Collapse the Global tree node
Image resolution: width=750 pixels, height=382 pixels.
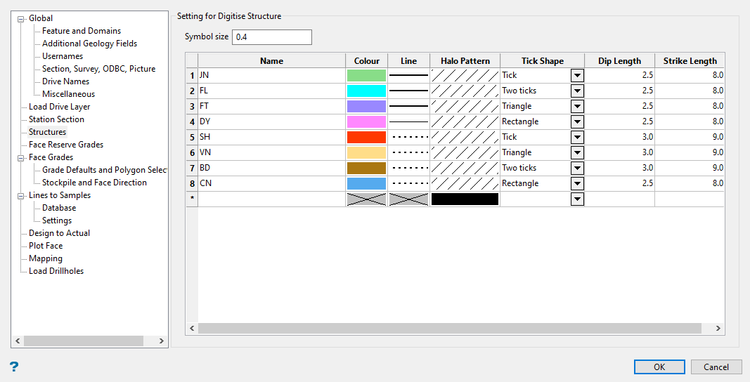click(21, 19)
